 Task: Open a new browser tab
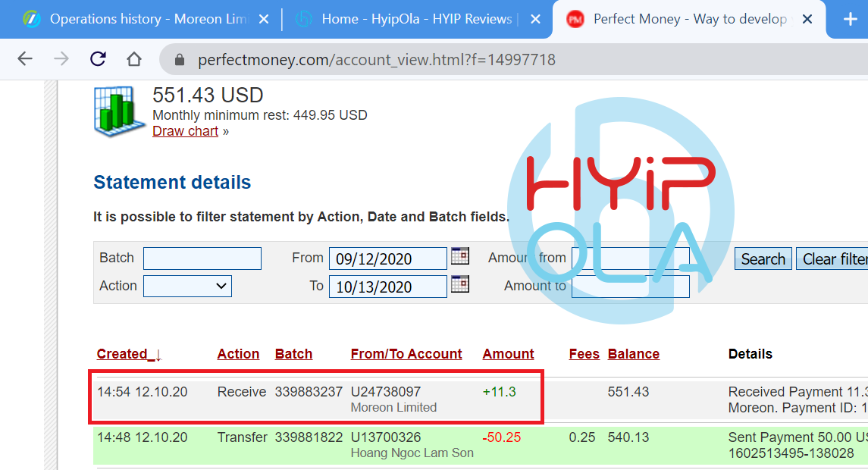tap(851, 20)
